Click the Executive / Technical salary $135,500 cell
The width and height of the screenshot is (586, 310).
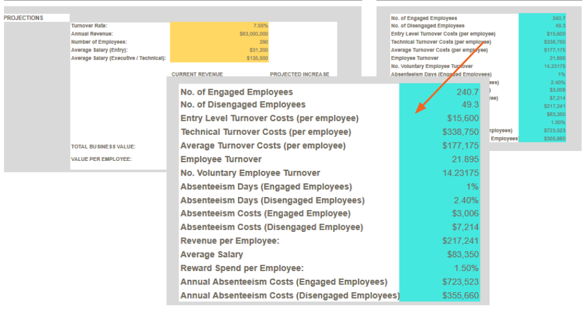coord(220,58)
